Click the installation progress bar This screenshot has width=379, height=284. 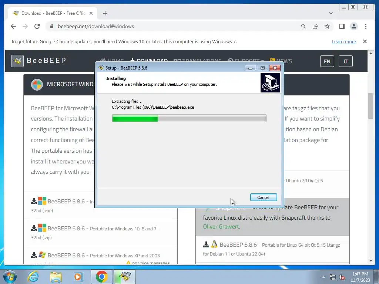[189, 118]
